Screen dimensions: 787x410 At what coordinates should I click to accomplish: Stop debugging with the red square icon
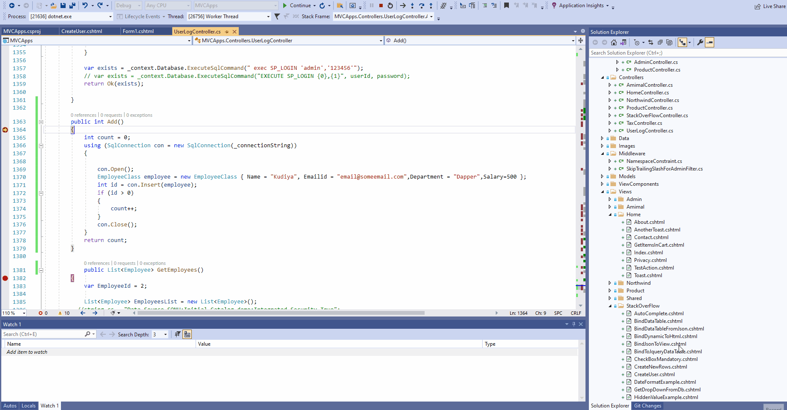point(381,6)
